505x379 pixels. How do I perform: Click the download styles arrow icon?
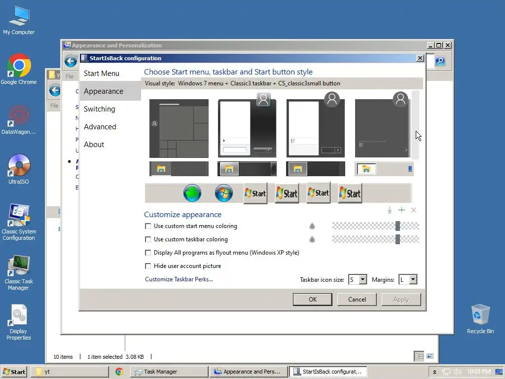[390, 210]
